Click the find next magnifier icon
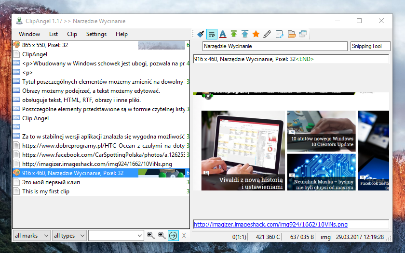 (x=162, y=236)
